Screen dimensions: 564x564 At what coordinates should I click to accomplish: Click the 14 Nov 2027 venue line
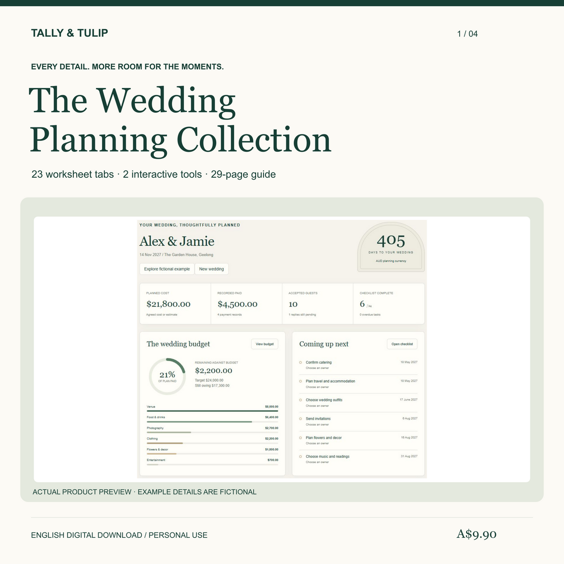(x=176, y=255)
